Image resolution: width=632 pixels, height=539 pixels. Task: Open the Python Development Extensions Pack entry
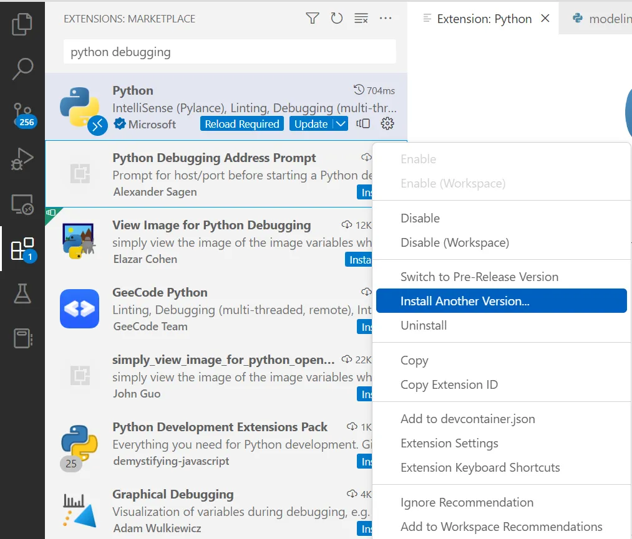(x=208, y=443)
